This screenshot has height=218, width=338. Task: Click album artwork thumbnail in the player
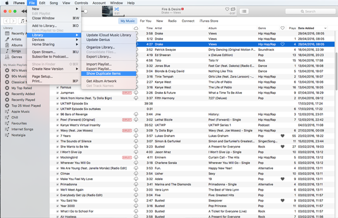[x=107, y=11]
